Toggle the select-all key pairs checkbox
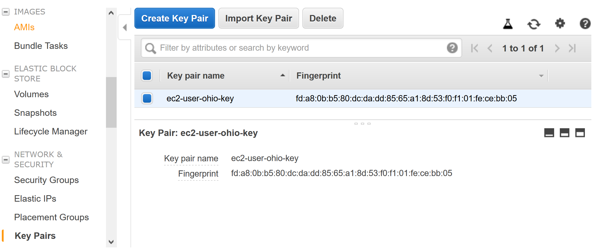 [147, 76]
